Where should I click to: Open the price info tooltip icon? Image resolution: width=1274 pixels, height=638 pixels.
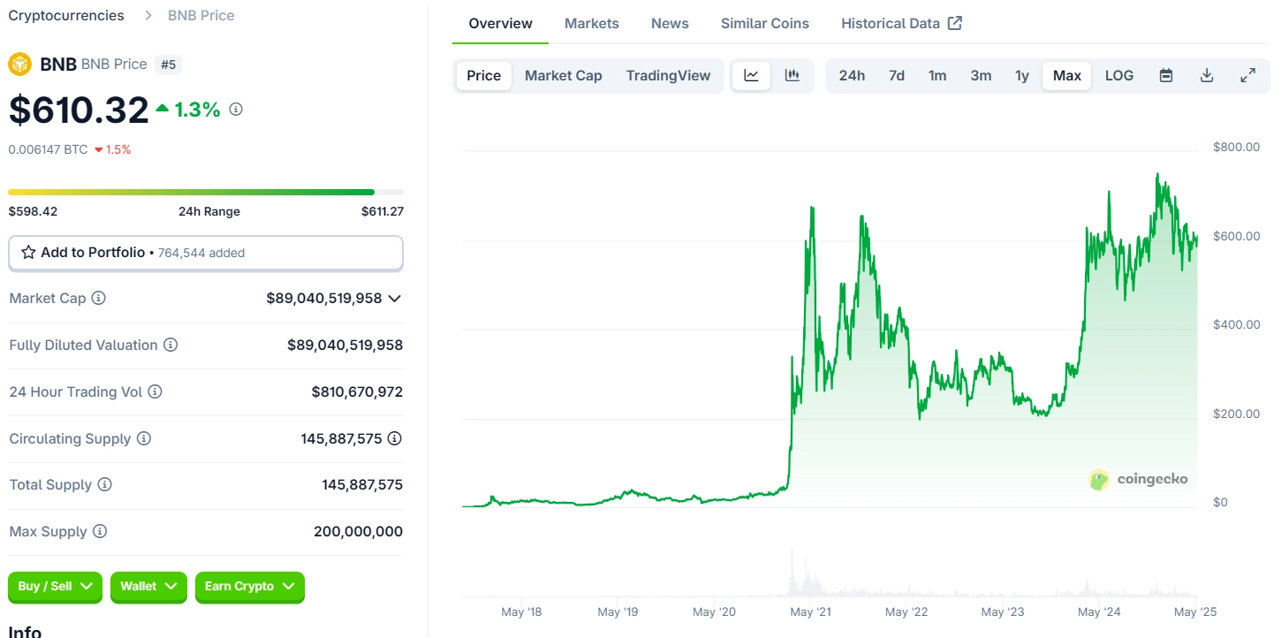[236, 110]
